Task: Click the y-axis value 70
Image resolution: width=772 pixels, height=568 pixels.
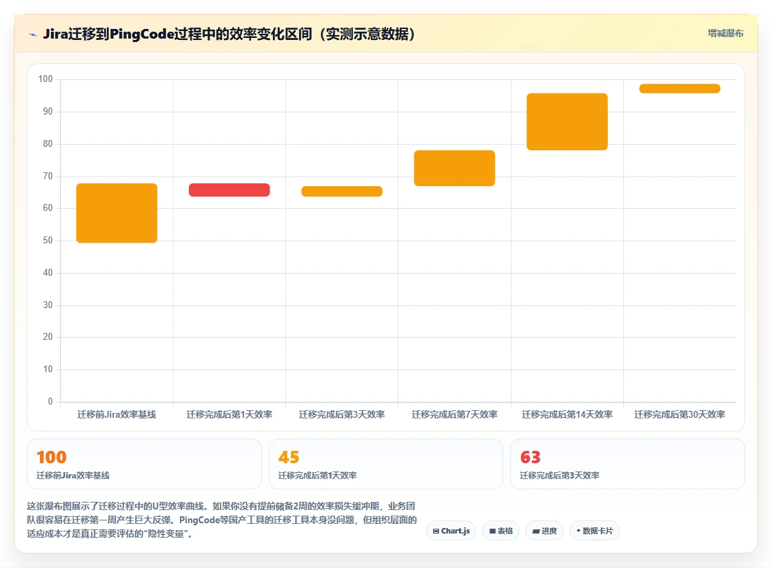Action: click(48, 176)
